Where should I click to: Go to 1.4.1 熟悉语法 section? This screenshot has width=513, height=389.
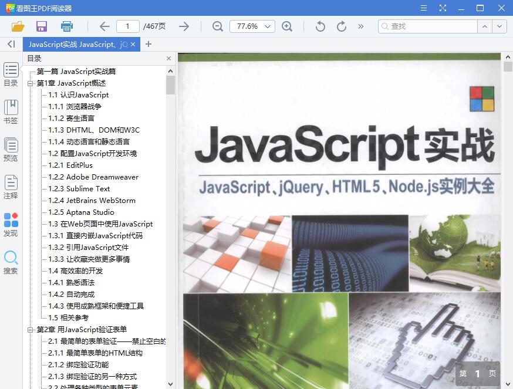(x=72, y=283)
